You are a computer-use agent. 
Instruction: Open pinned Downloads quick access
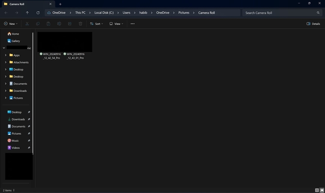16,119
